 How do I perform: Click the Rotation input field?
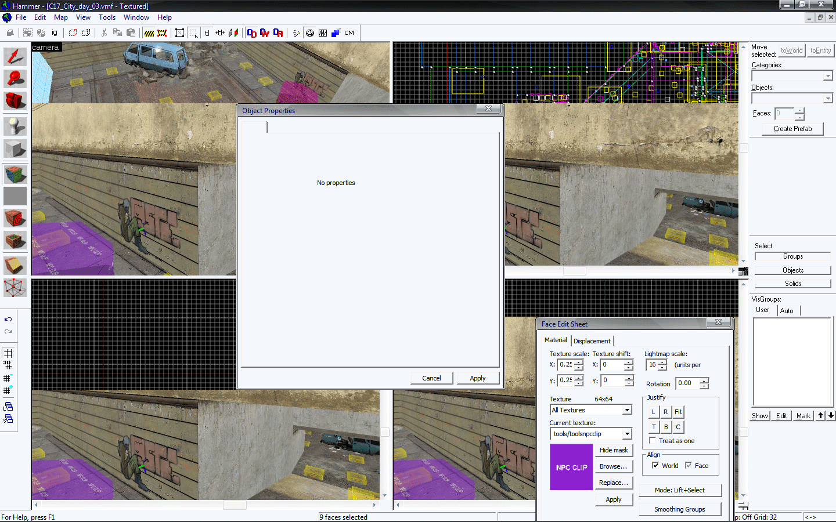click(688, 383)
